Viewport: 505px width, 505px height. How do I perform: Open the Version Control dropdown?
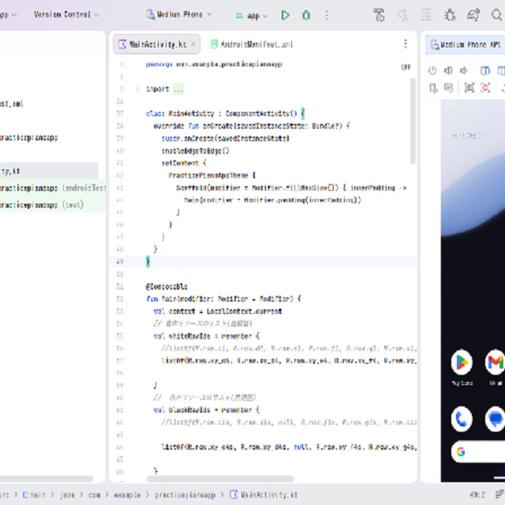click(66, 14)
